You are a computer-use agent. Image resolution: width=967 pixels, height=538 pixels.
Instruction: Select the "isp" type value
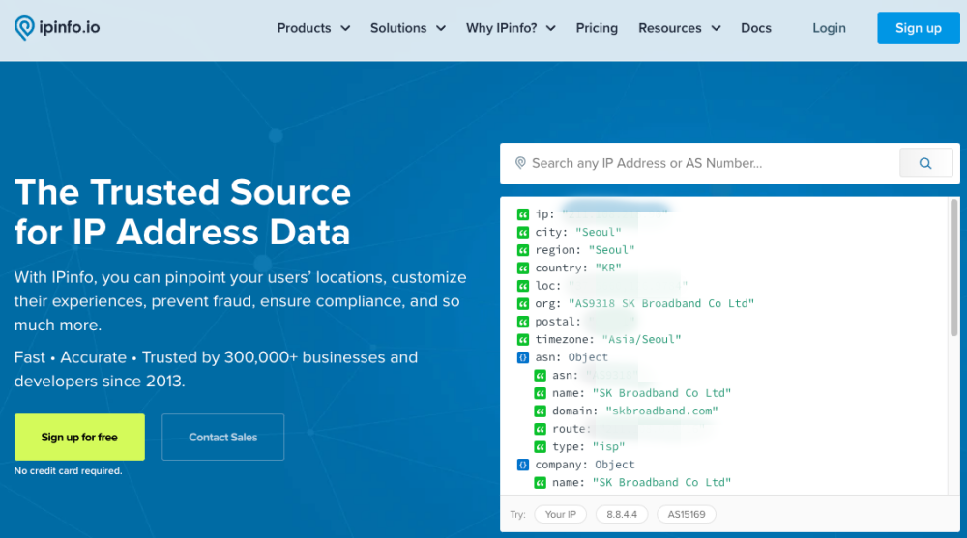[x=608, y=447]
